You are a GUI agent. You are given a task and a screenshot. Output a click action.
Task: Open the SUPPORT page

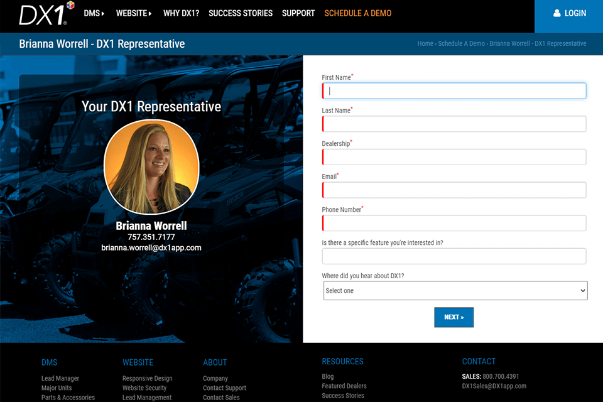click(298, 13)
